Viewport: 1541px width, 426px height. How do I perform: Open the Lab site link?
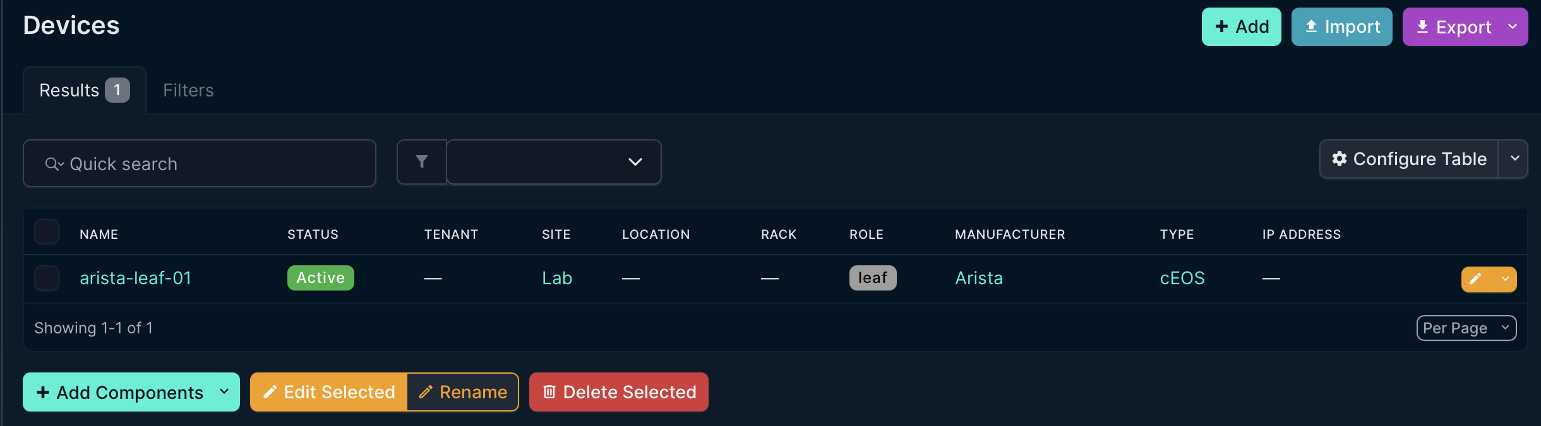[557, 278]
